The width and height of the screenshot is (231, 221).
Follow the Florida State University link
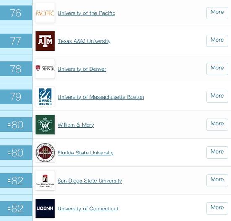click(x=86, y=153)
